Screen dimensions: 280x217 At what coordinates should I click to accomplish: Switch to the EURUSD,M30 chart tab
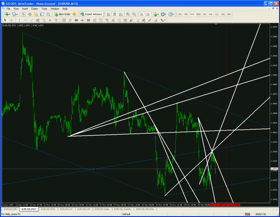pyautogui.click(x=48, y=209)
